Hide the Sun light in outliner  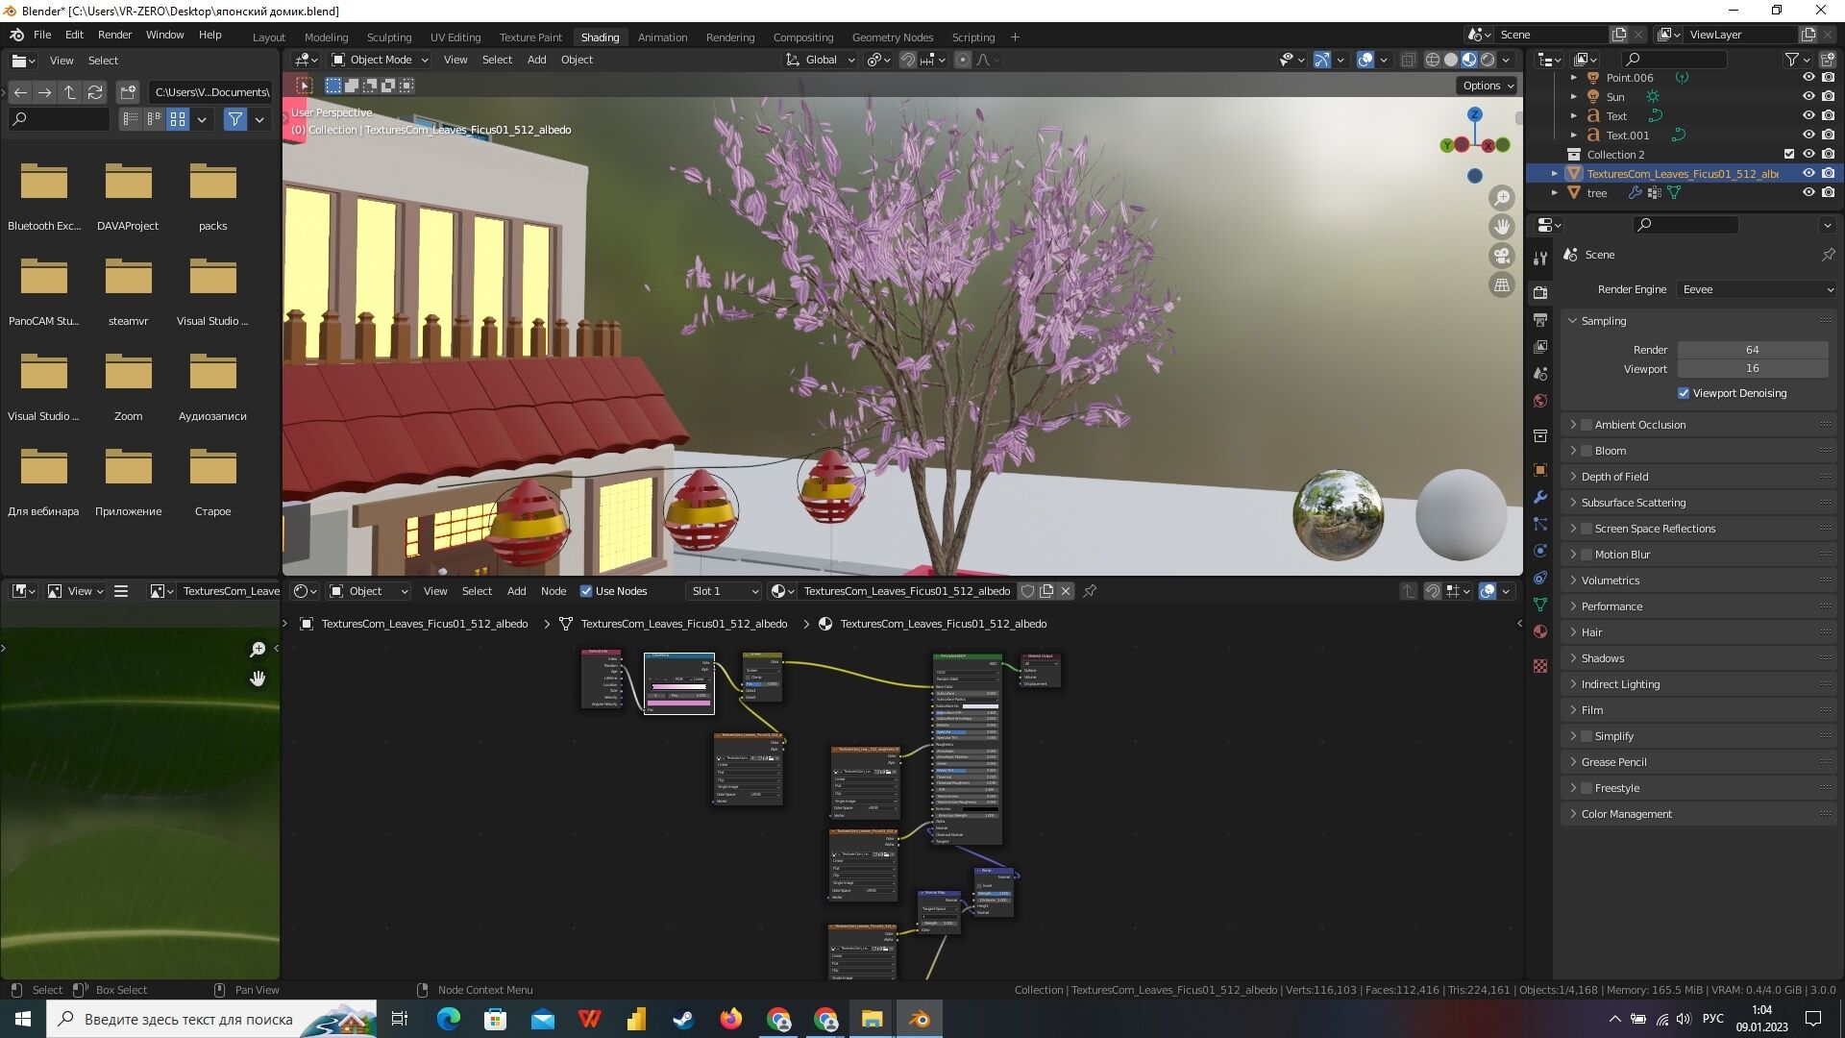point(1808,97)
